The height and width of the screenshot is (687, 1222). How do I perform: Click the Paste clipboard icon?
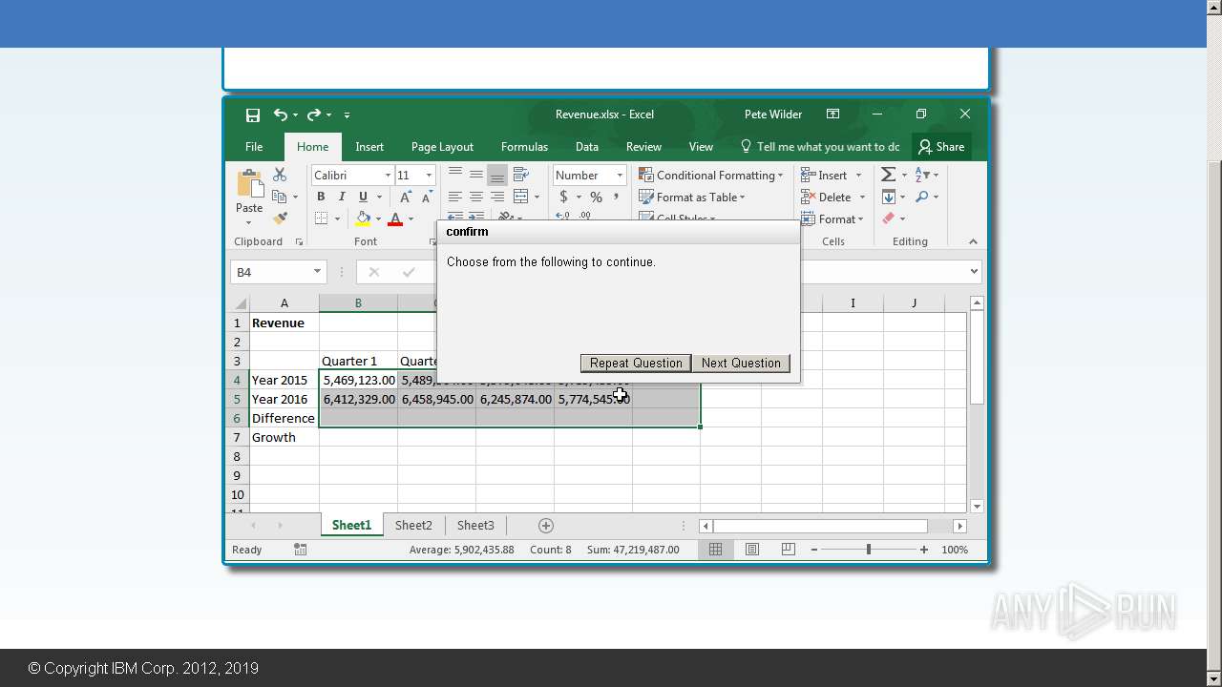pyautogui.click(x=250, y=183)
